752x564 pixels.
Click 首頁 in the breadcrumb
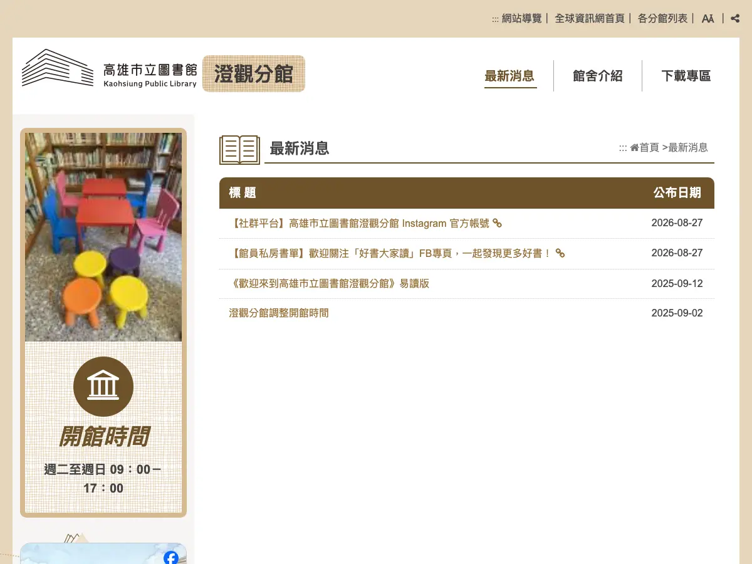[649, 148]
